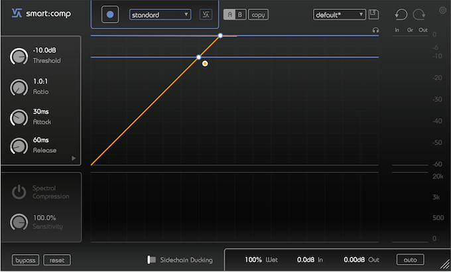Click the Release knob
Viewport: 451px width, 272px height.
[19, 146]
